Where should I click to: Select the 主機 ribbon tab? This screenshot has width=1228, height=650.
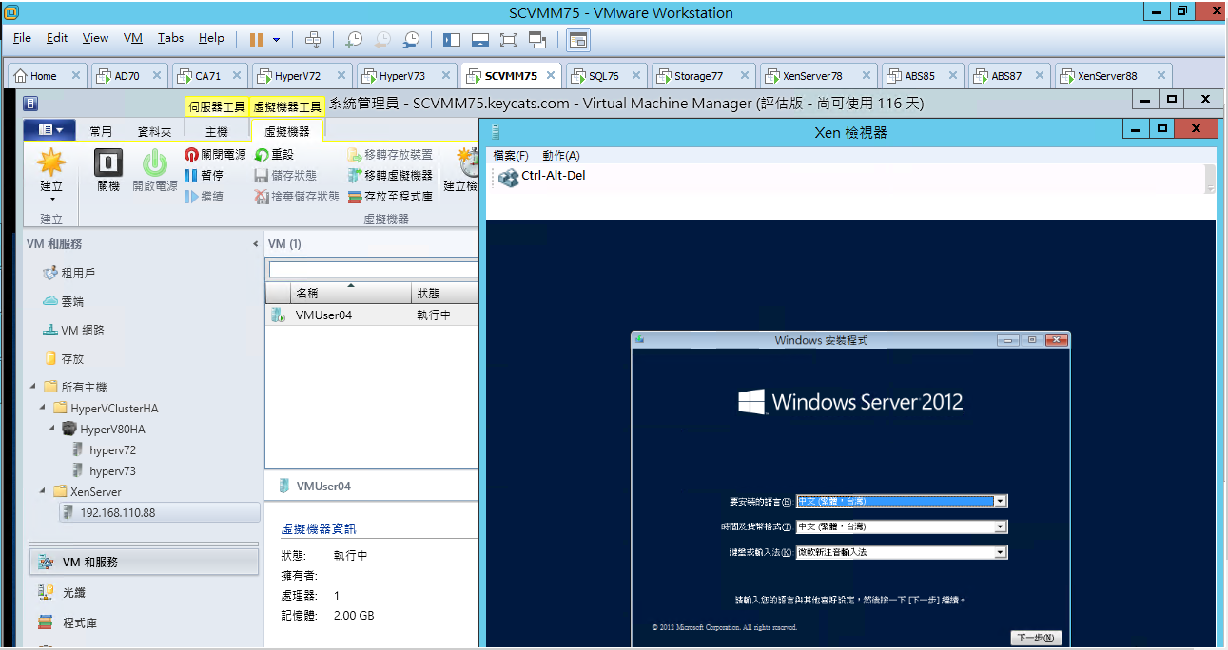point(217,131)
